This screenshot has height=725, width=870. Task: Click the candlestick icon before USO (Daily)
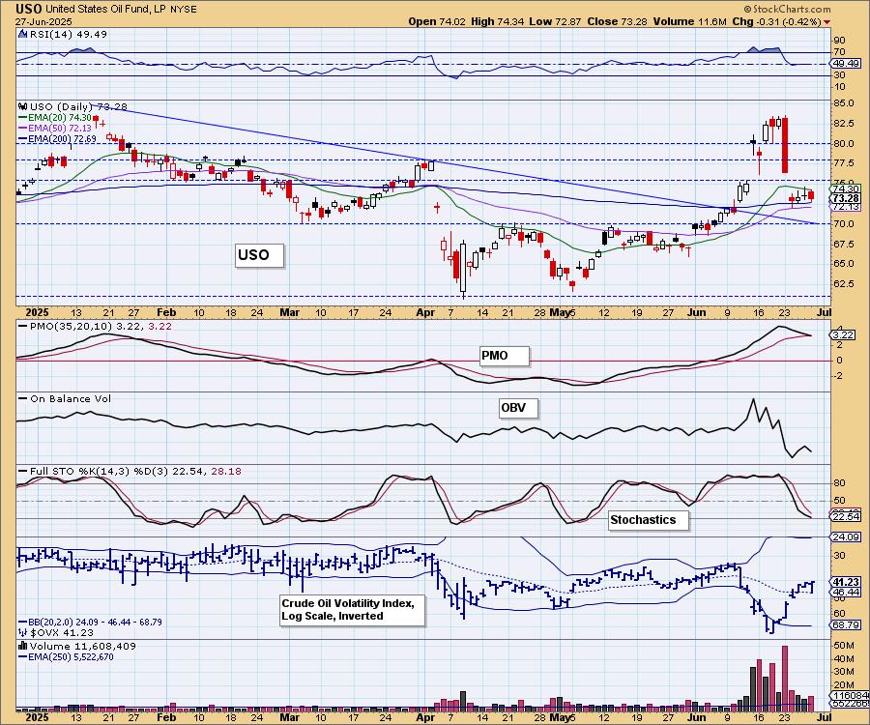pos(23,106)
